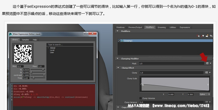
Task: Switch to the Primitives tab
Action: pos(120,27)
